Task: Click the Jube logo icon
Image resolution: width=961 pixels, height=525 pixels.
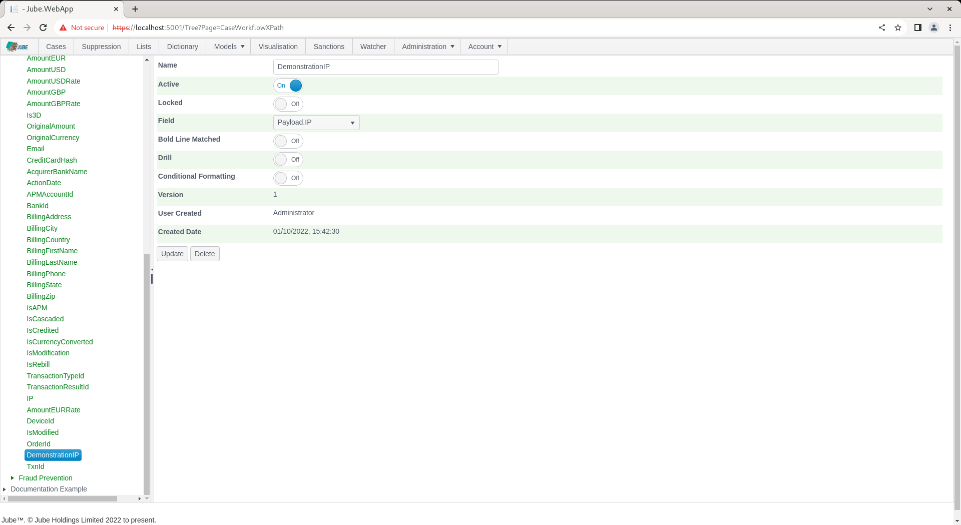Action: click(x=17, y=47)
